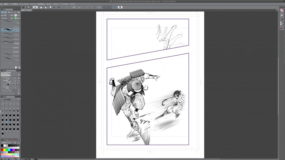285x160 pixels.
Task: Choose the 100 brush size preset
Action: coord(2,134)
